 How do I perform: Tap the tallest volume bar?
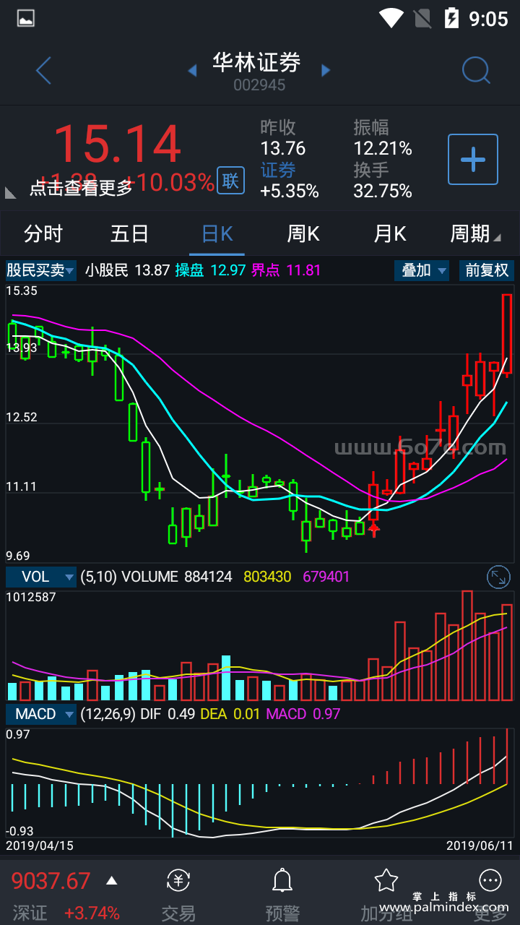click(x=467, y=646)
